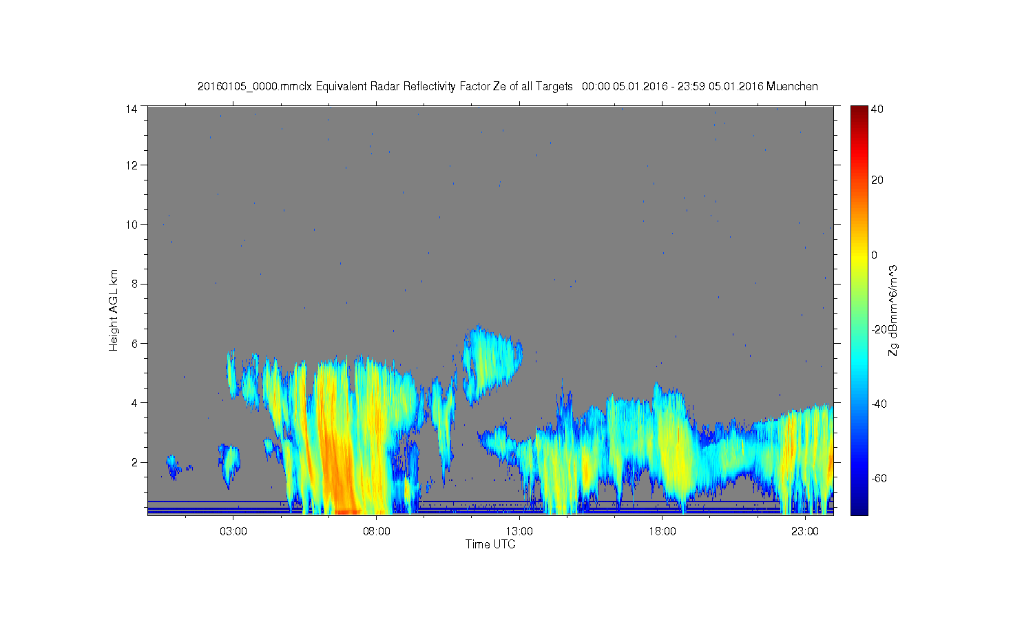Click the height axis label '12'
The height and width of the screenshot is (620, 1033).
(x=131, y=165)
